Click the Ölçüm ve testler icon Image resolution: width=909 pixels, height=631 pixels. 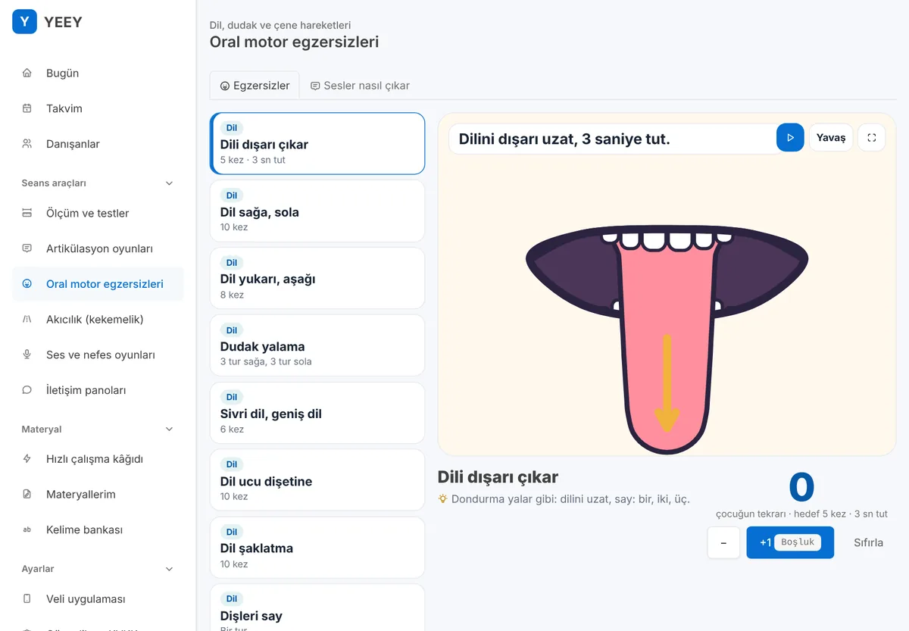pos(27,214)
